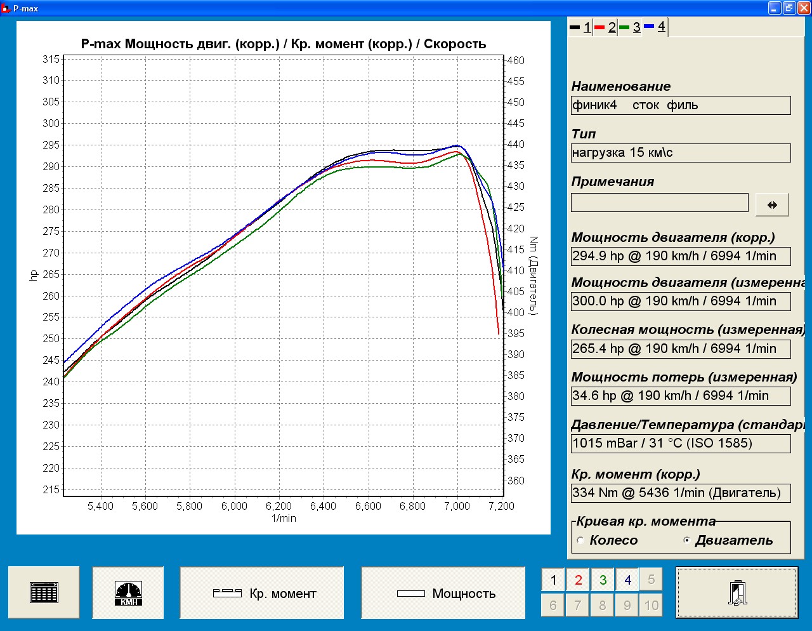This screenshot has height=631, width=812.
Task: Click the 460 tick on Nm axis
Action: 516,60
